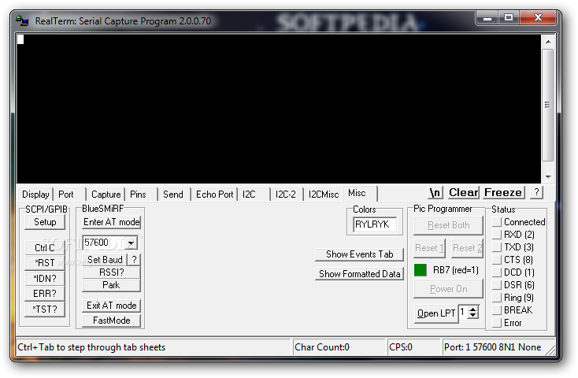Image resolution: width=578 pixels, height=378 pixels.
Task: Click Enter AT mode button
Action: tap(111, 222)
